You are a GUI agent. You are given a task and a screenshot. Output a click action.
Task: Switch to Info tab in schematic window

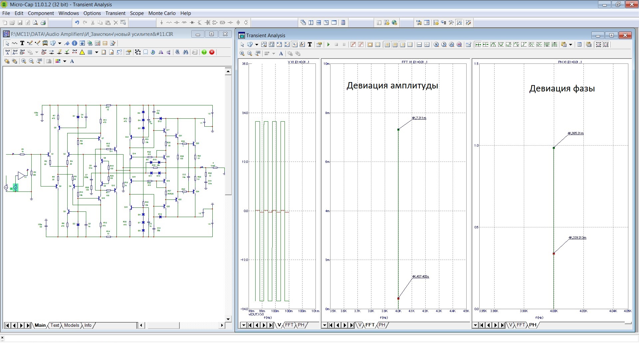tap(88, 325)
